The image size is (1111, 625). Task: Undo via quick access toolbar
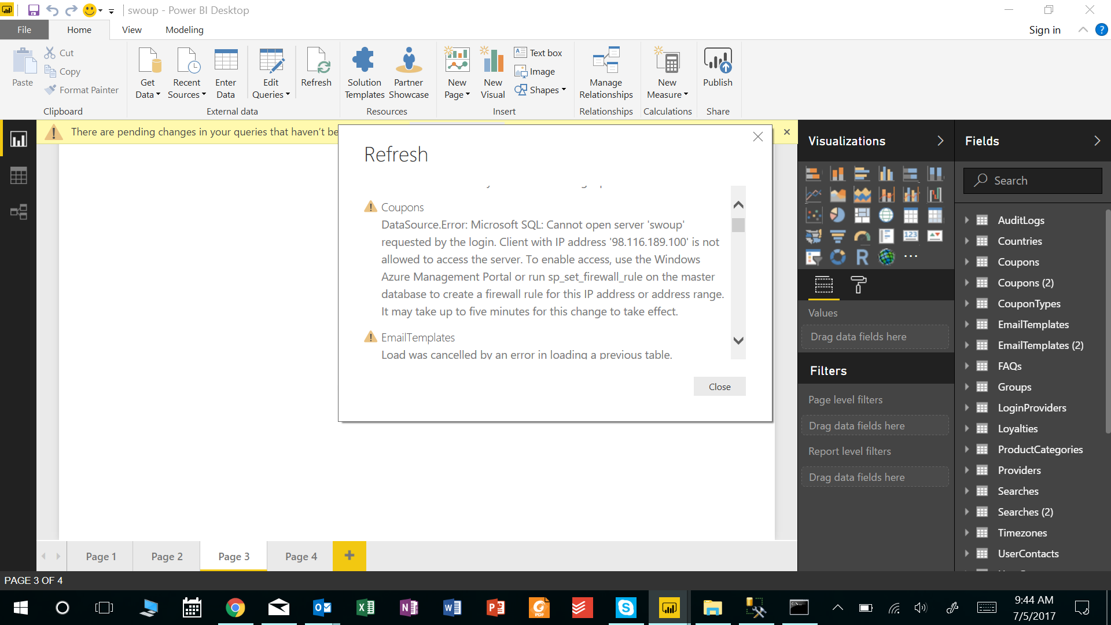coord(52,10)
